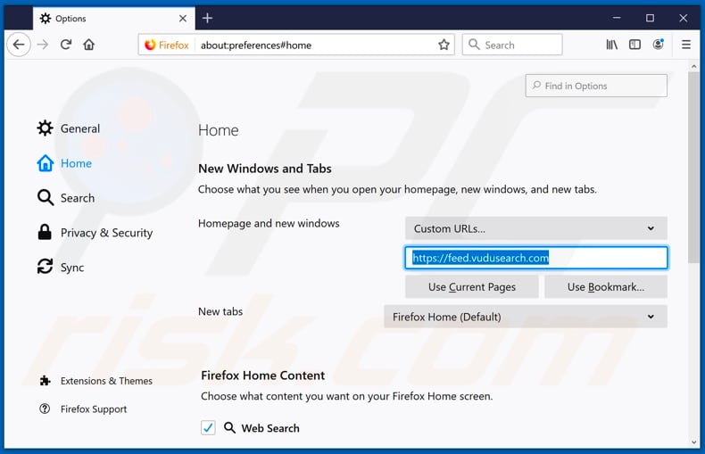The width and height of the screenshot is (705, 454).
Task: Click the scrollbar down arrow
Action: (x=693, y=442)
